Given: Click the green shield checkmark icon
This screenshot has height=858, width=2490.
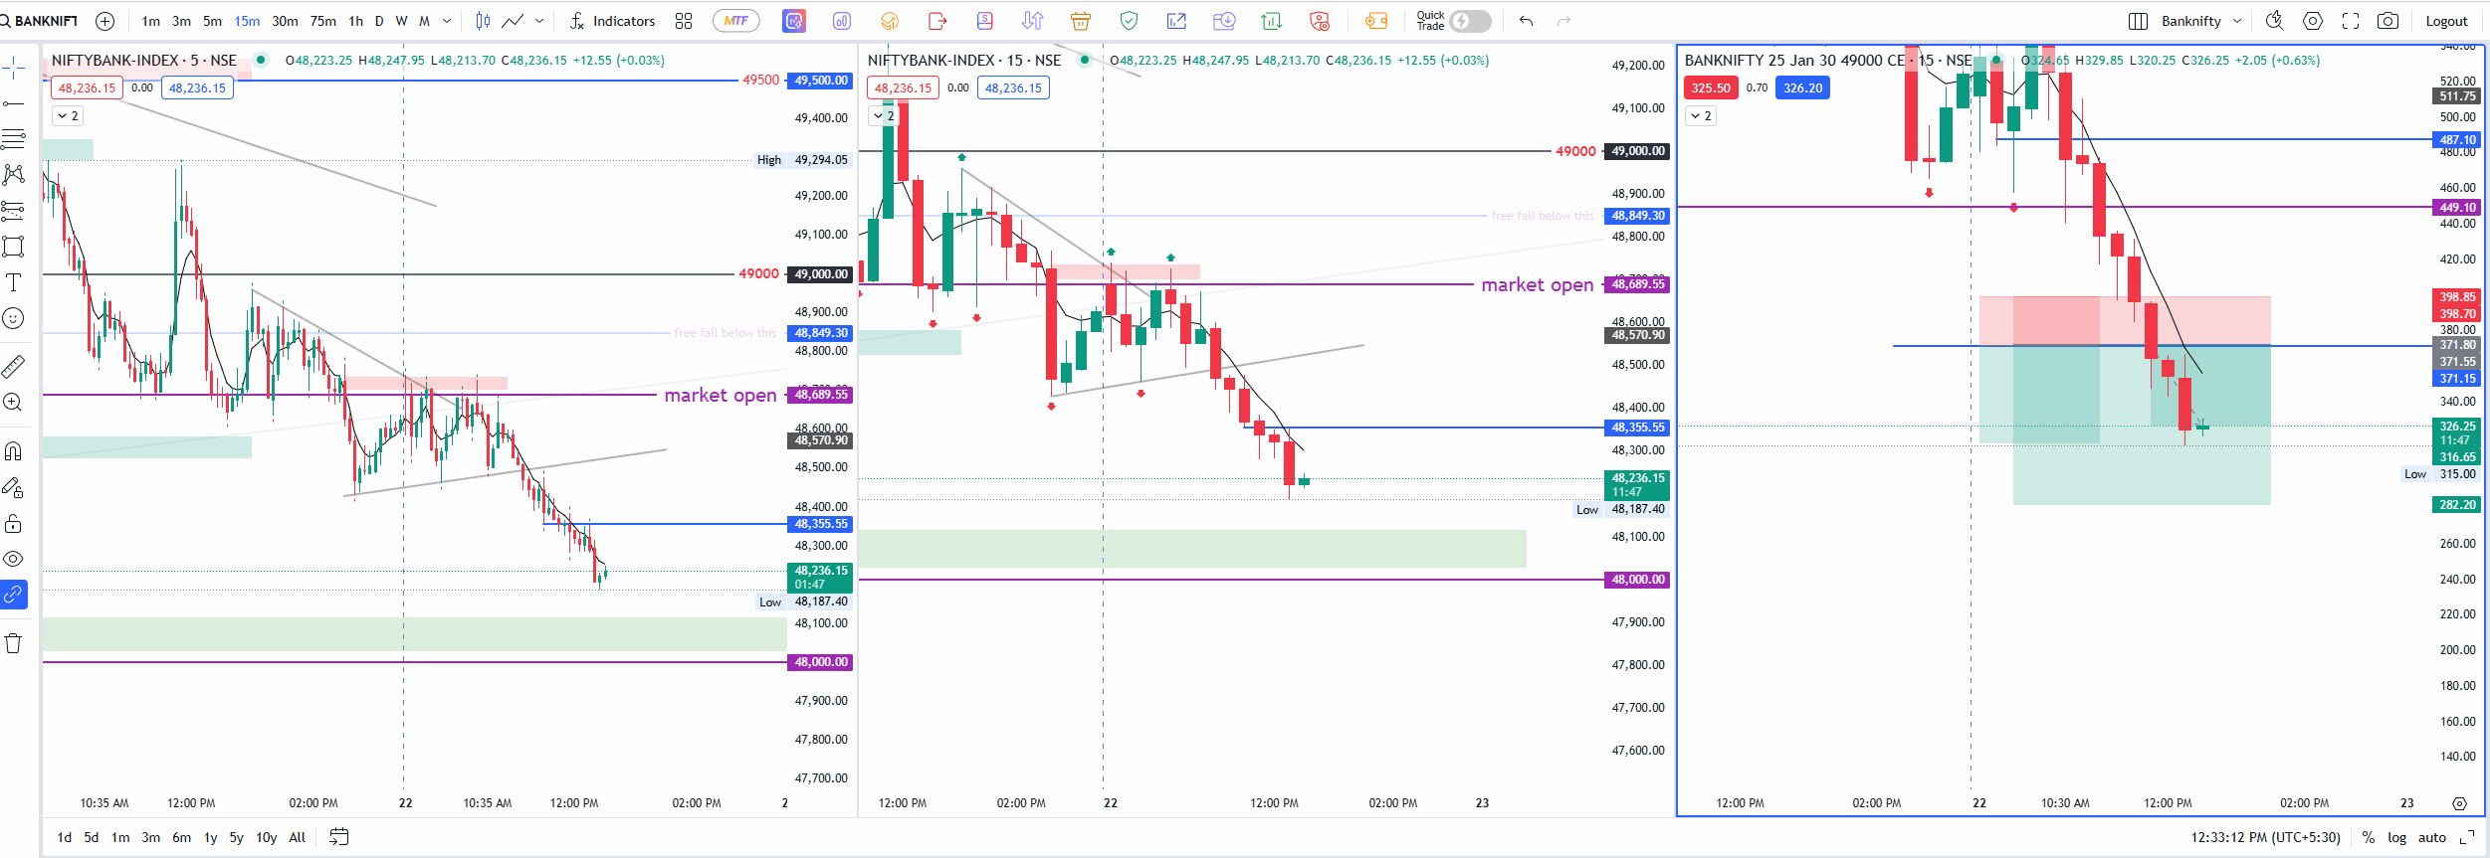Looking at the screenshot, I should point(1129,21).
